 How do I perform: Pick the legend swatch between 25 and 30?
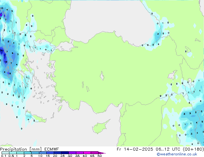pos(66,153)
